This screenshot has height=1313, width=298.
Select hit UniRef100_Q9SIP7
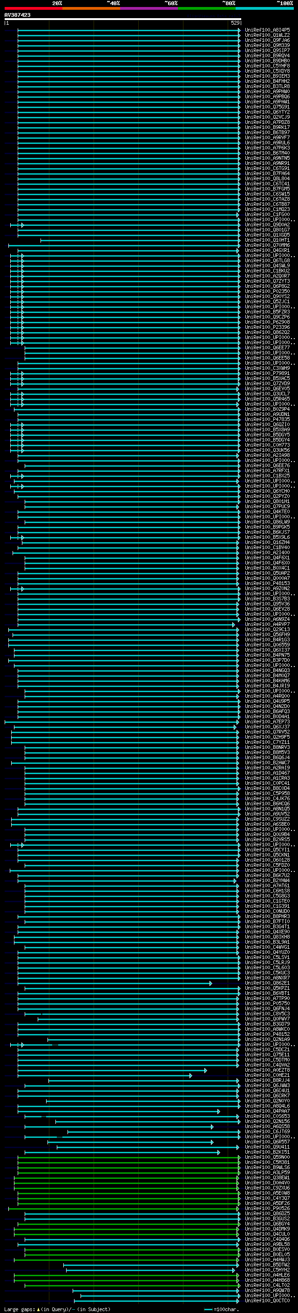coord(267,50)
